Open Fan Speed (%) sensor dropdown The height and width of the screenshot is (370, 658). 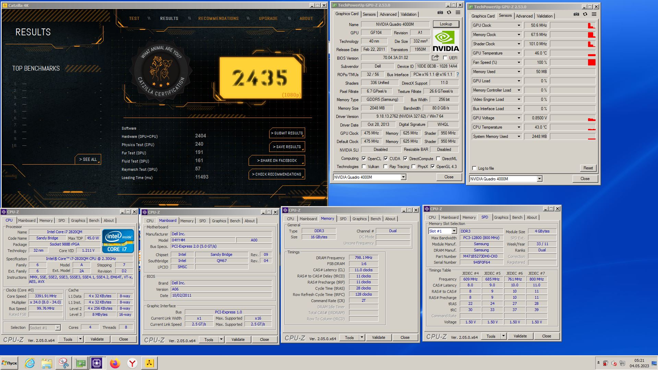coord(519,62)
